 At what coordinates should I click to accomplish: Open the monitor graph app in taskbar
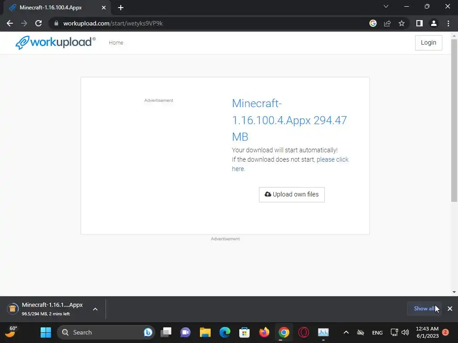click(x=323, y=332)
